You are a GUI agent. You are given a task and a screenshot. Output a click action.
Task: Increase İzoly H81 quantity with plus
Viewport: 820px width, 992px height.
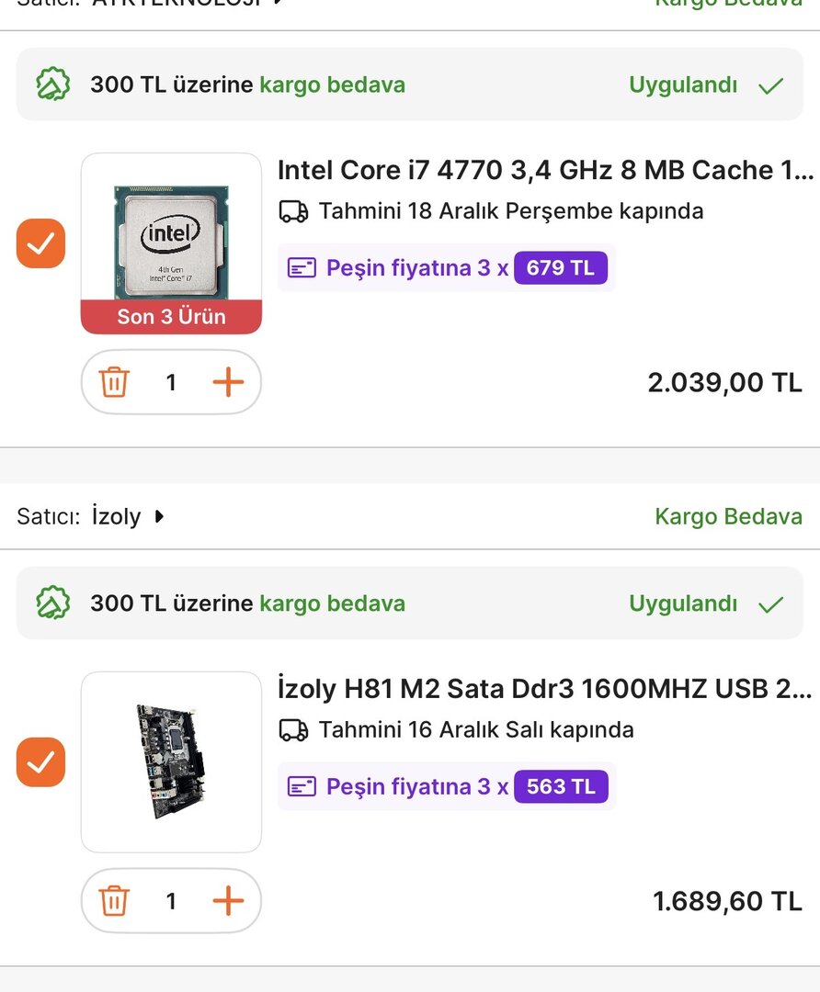click(x=228, y=900)
